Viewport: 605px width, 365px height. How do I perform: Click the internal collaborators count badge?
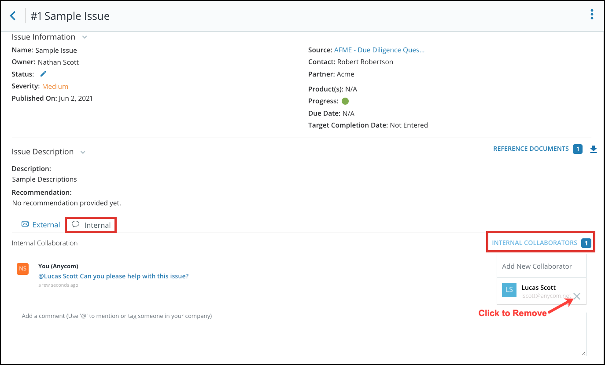click(x=586, y=243)
